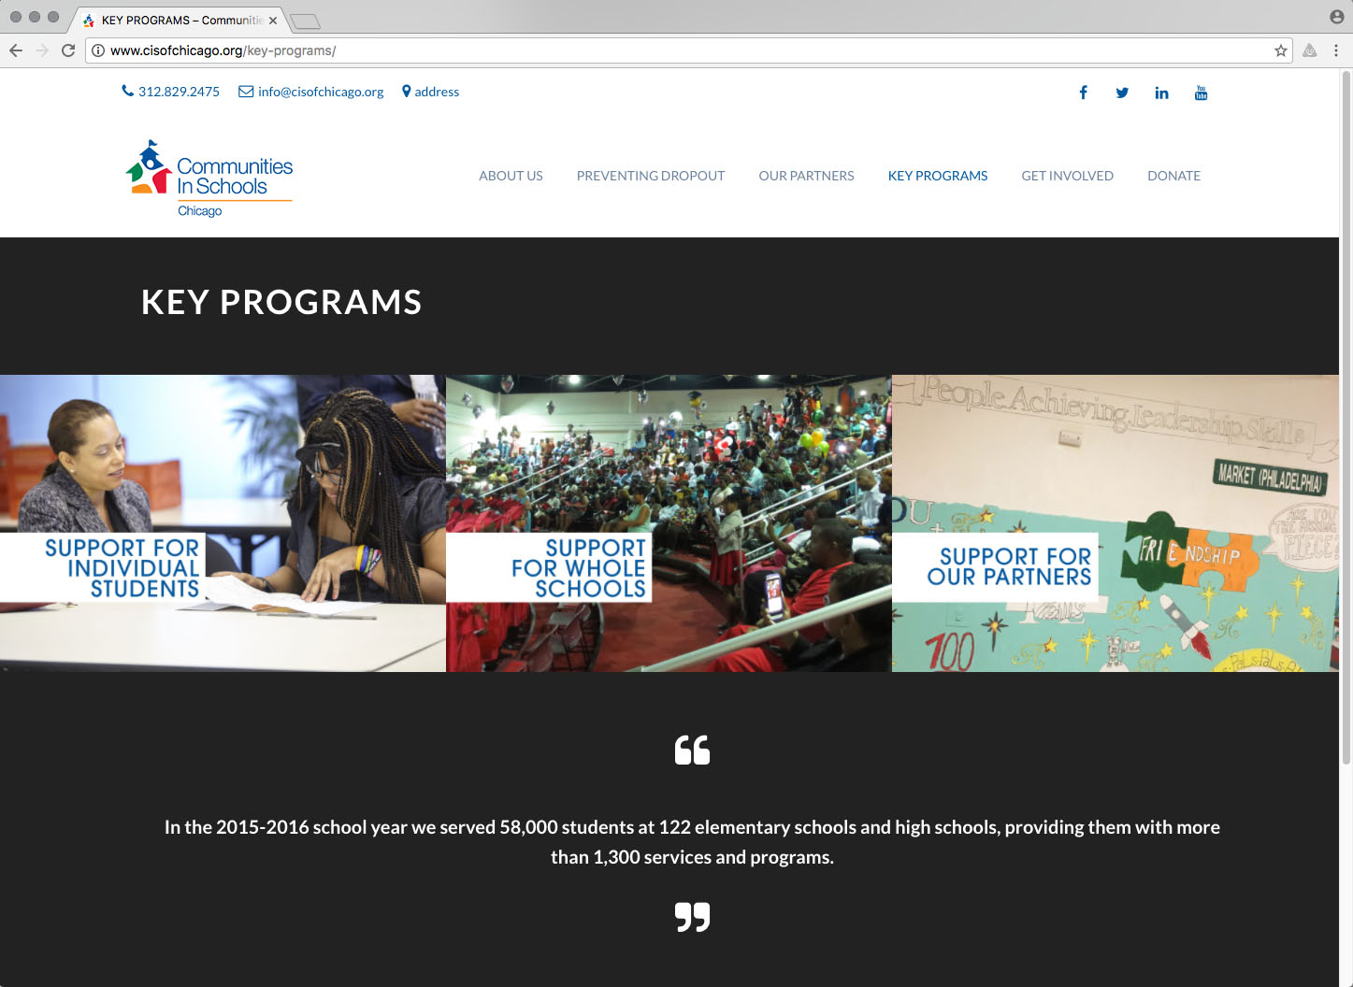Image resolution: width=1353 pixels, height=987 pixels.
Task: Open the LinkedIn social icon
Action: [x=1161, y=93]
